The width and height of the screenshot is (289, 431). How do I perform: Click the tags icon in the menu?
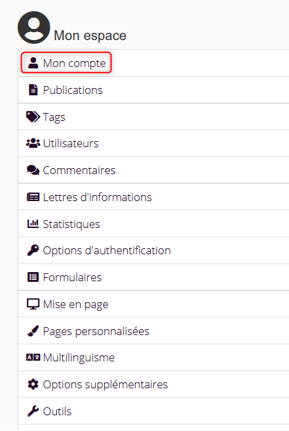point(33,117)
